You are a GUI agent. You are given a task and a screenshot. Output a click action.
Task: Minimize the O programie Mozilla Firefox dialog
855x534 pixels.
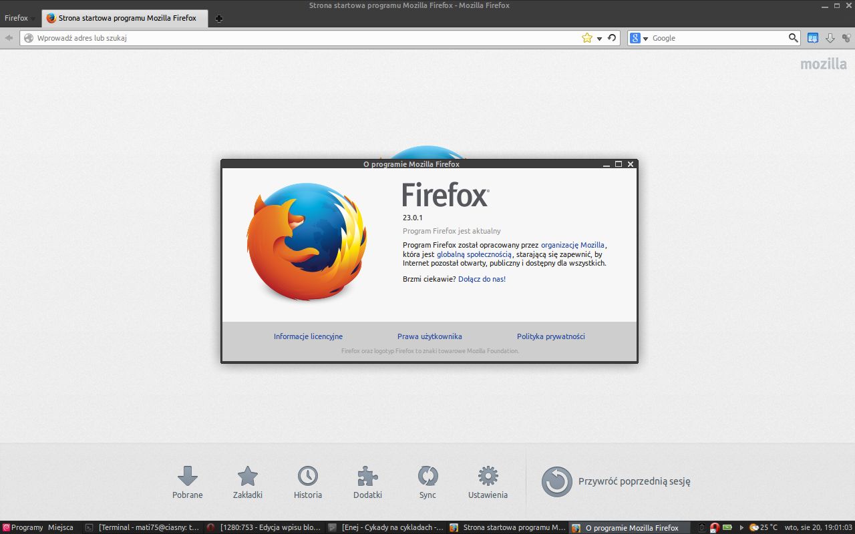(x=607, y=164)
